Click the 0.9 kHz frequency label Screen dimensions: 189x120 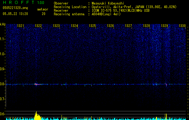[x=2, y=69]
